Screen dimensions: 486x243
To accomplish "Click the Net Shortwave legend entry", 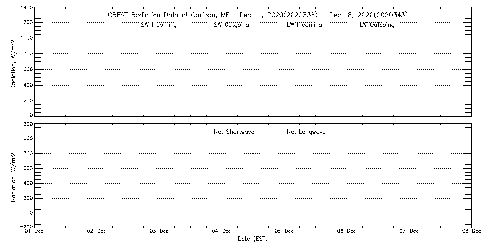I will (234, 132).
